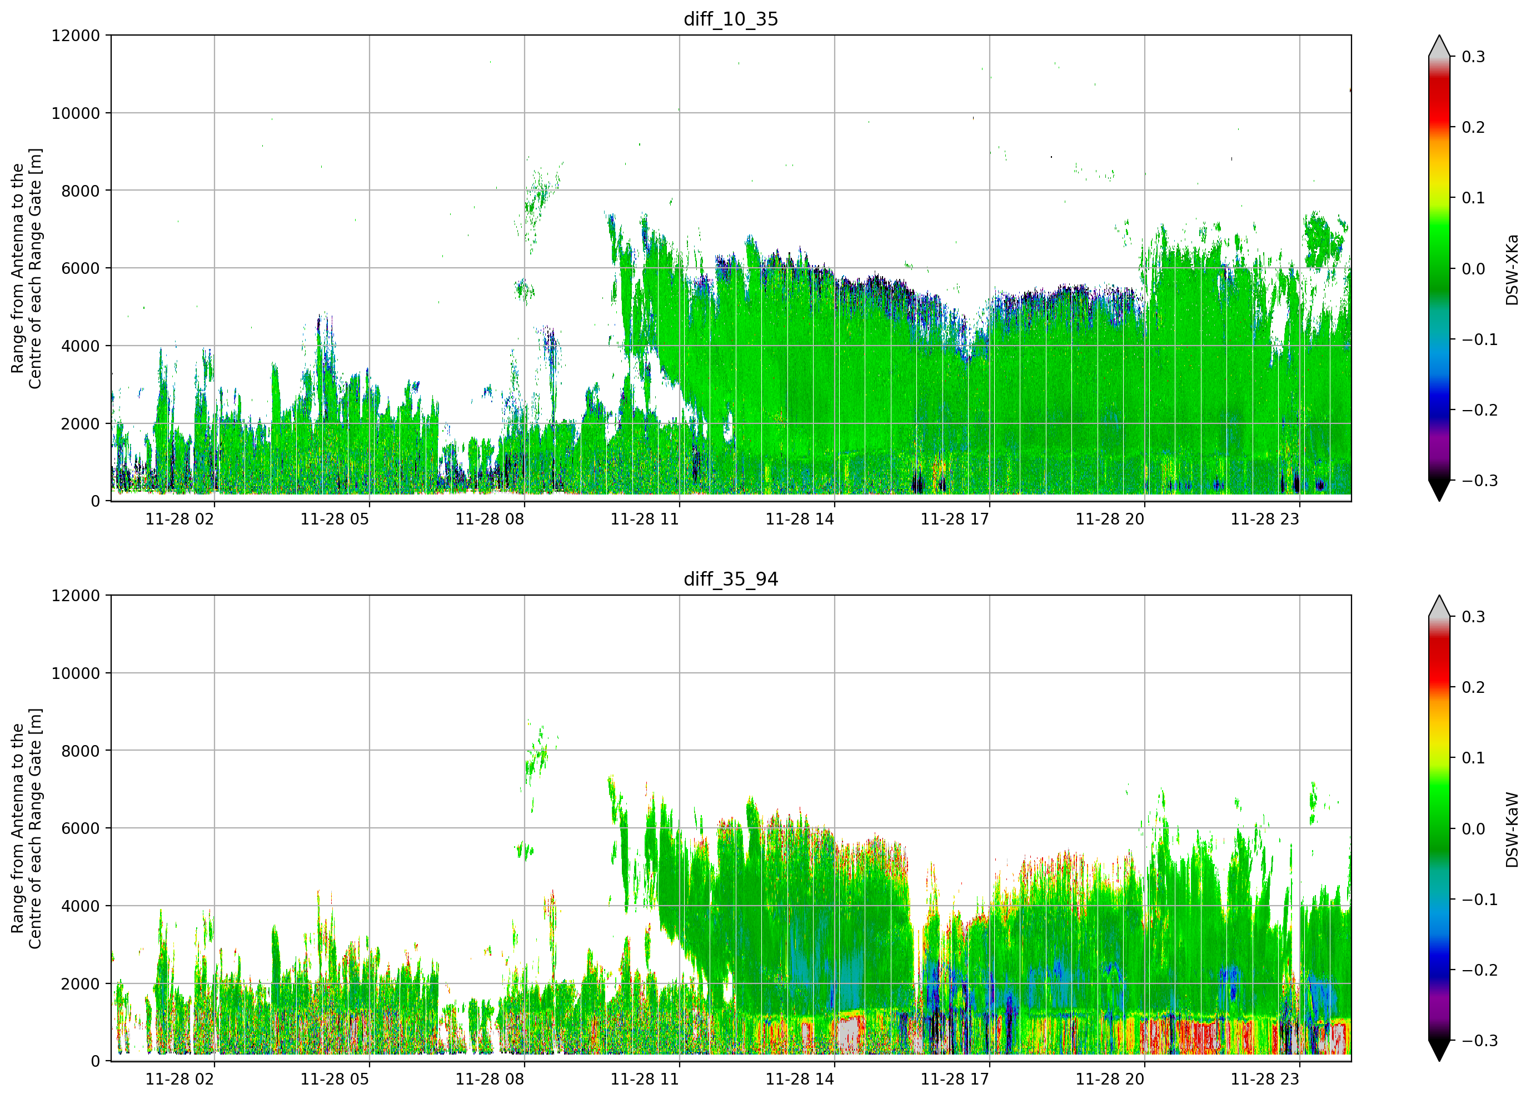The height and width of the screenshot is (1099, 1531).
Task: Click the 11-28 20 label under bottom plot
Action: (1110, 1080)
